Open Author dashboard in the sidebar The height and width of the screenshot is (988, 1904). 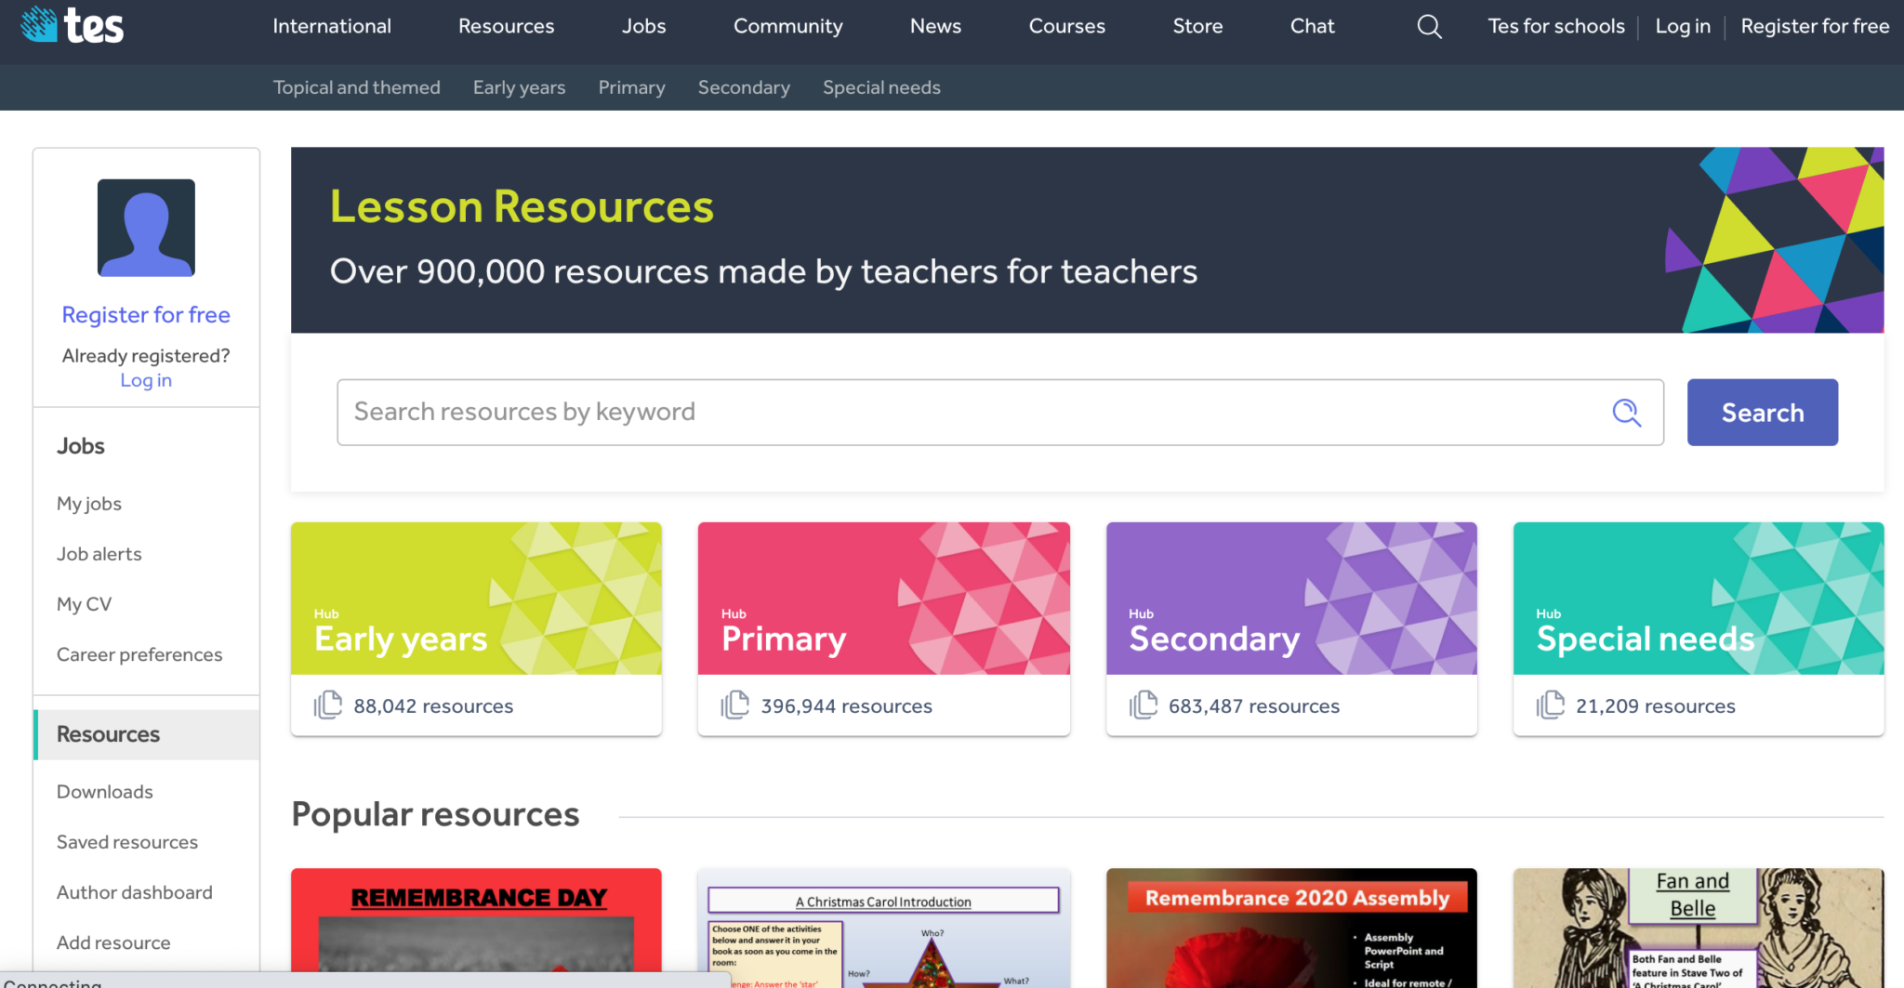(135, 892)
